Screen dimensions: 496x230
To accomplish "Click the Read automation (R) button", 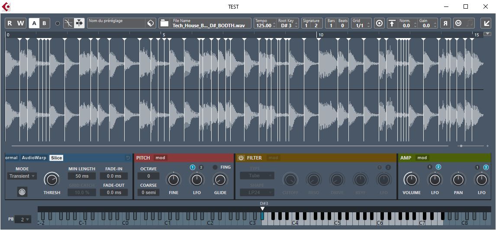I will tap(10, 23).
